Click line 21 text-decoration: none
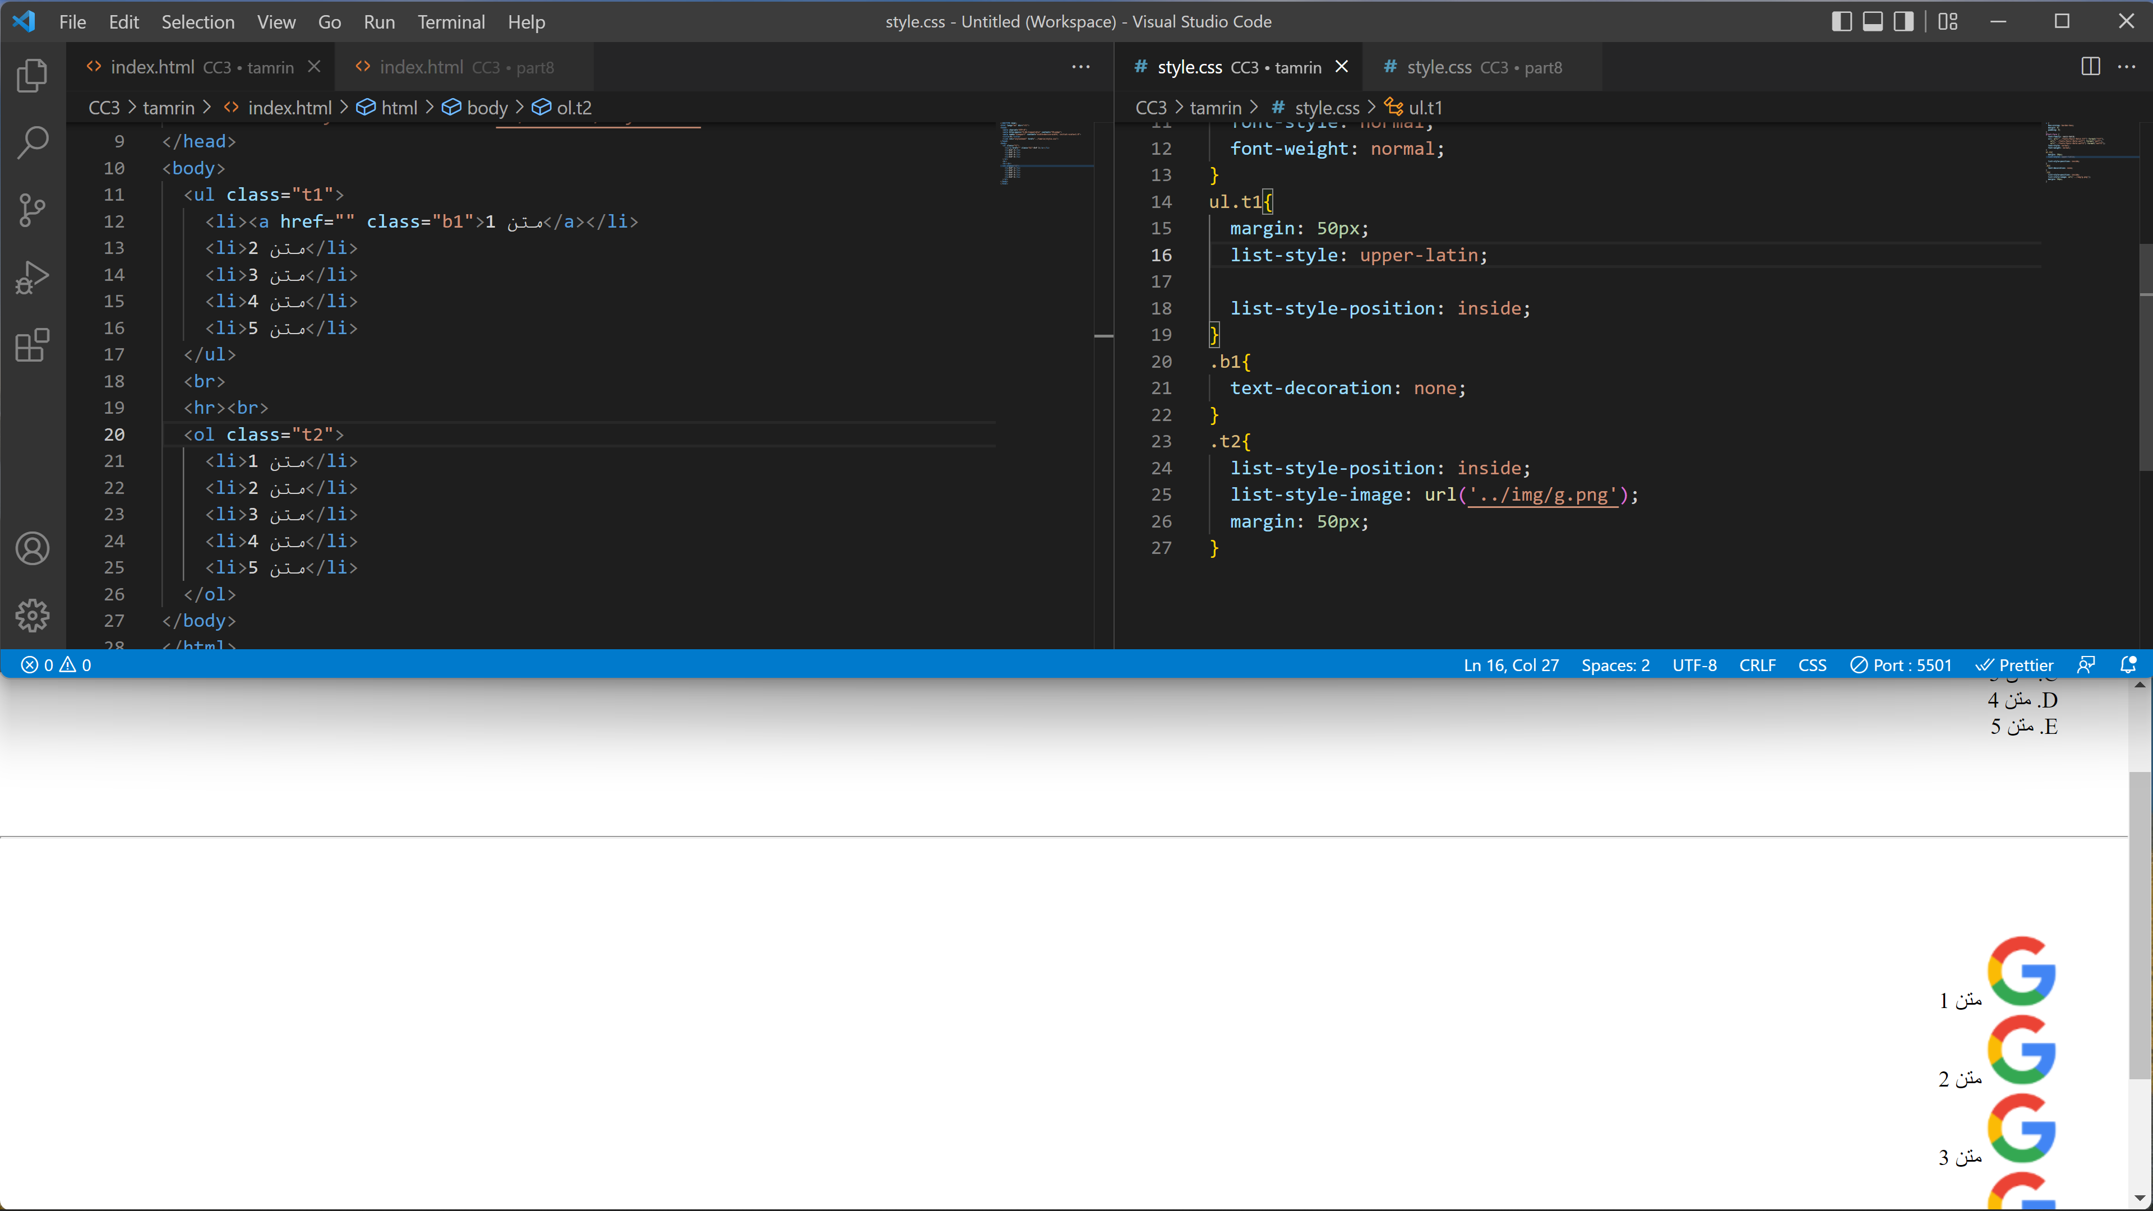The width and height of the screenshot is (2153, 1211). point(1347,388)
